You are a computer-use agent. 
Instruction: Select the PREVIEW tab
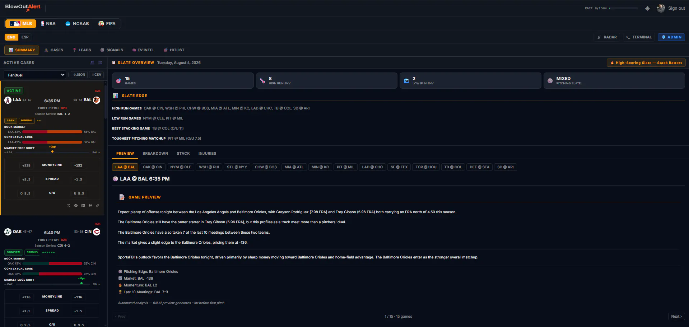(x=125, y=154)
